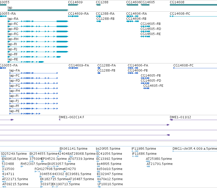Image resolution: width=217 pixels, height=188 pixels.
Task: Click the CG14605-RE transcript label
Action: coord(151,34)
